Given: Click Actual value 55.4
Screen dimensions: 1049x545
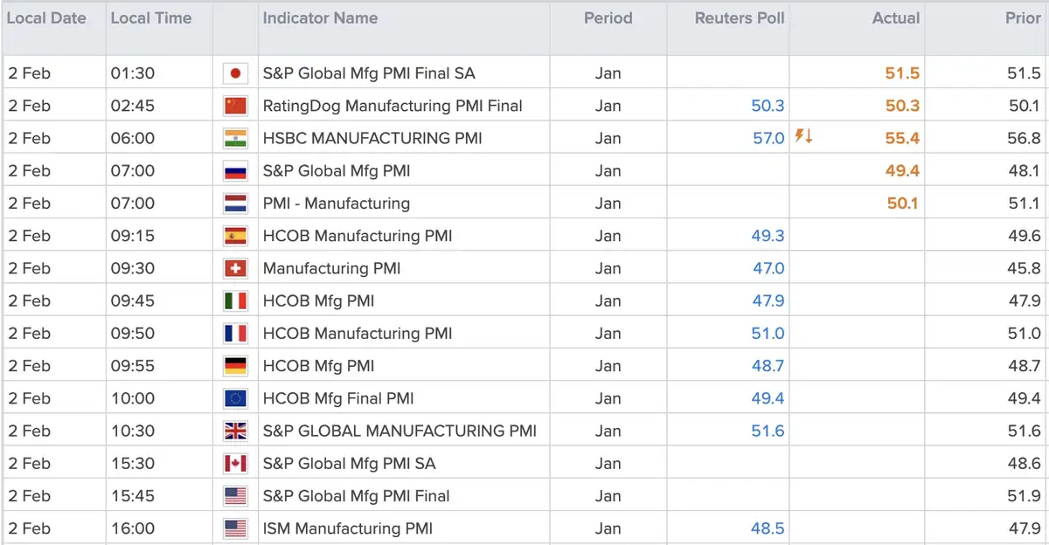Looking at the screenshot, I should click(x=902, y=138).
